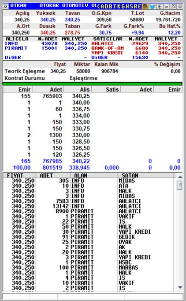Click the Taban value 278,75

click(x=72, y=32)
